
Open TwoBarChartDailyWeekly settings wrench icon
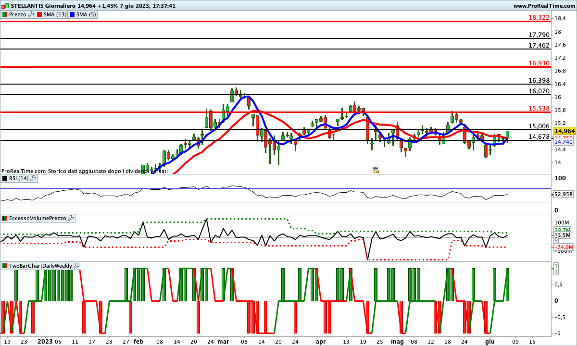click(x=76, y=266)
